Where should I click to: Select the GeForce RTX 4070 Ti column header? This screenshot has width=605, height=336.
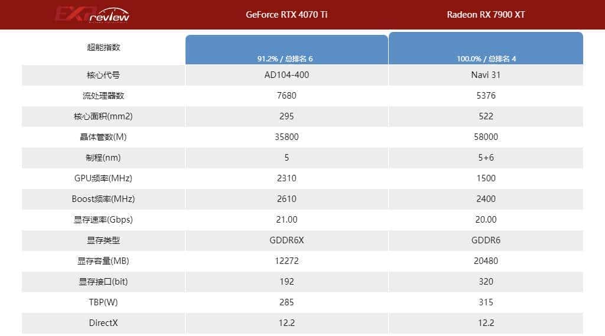click(x=287, y=15)
